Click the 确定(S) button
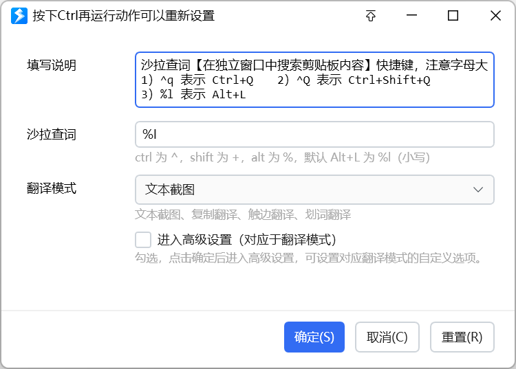 coord(314,337)
